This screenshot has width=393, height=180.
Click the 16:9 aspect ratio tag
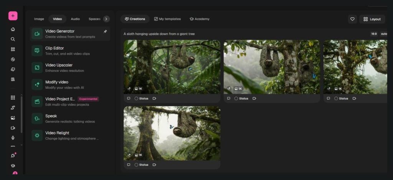(374, 34)
